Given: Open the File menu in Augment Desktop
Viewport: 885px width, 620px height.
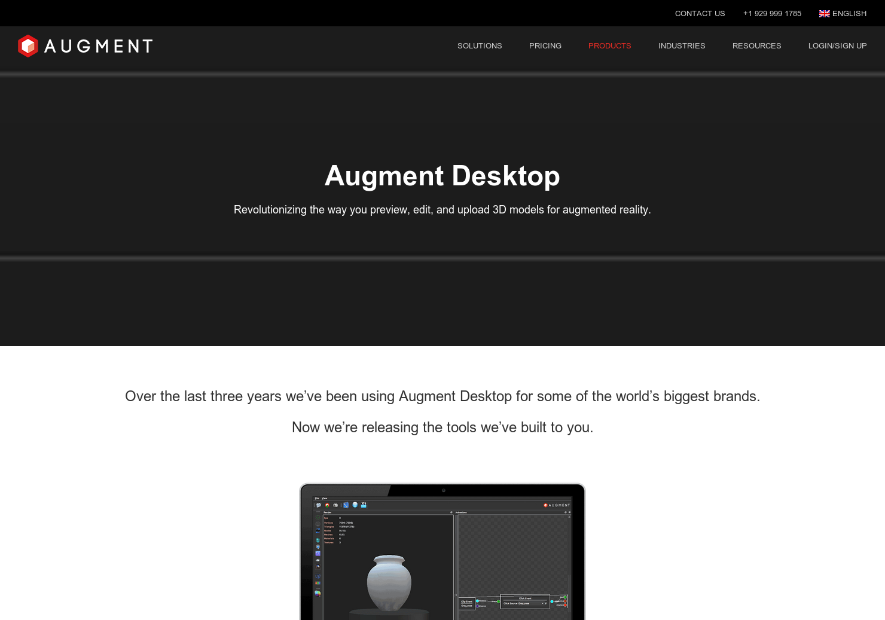Looking at the screenshot, I should [x=316, y=499].
